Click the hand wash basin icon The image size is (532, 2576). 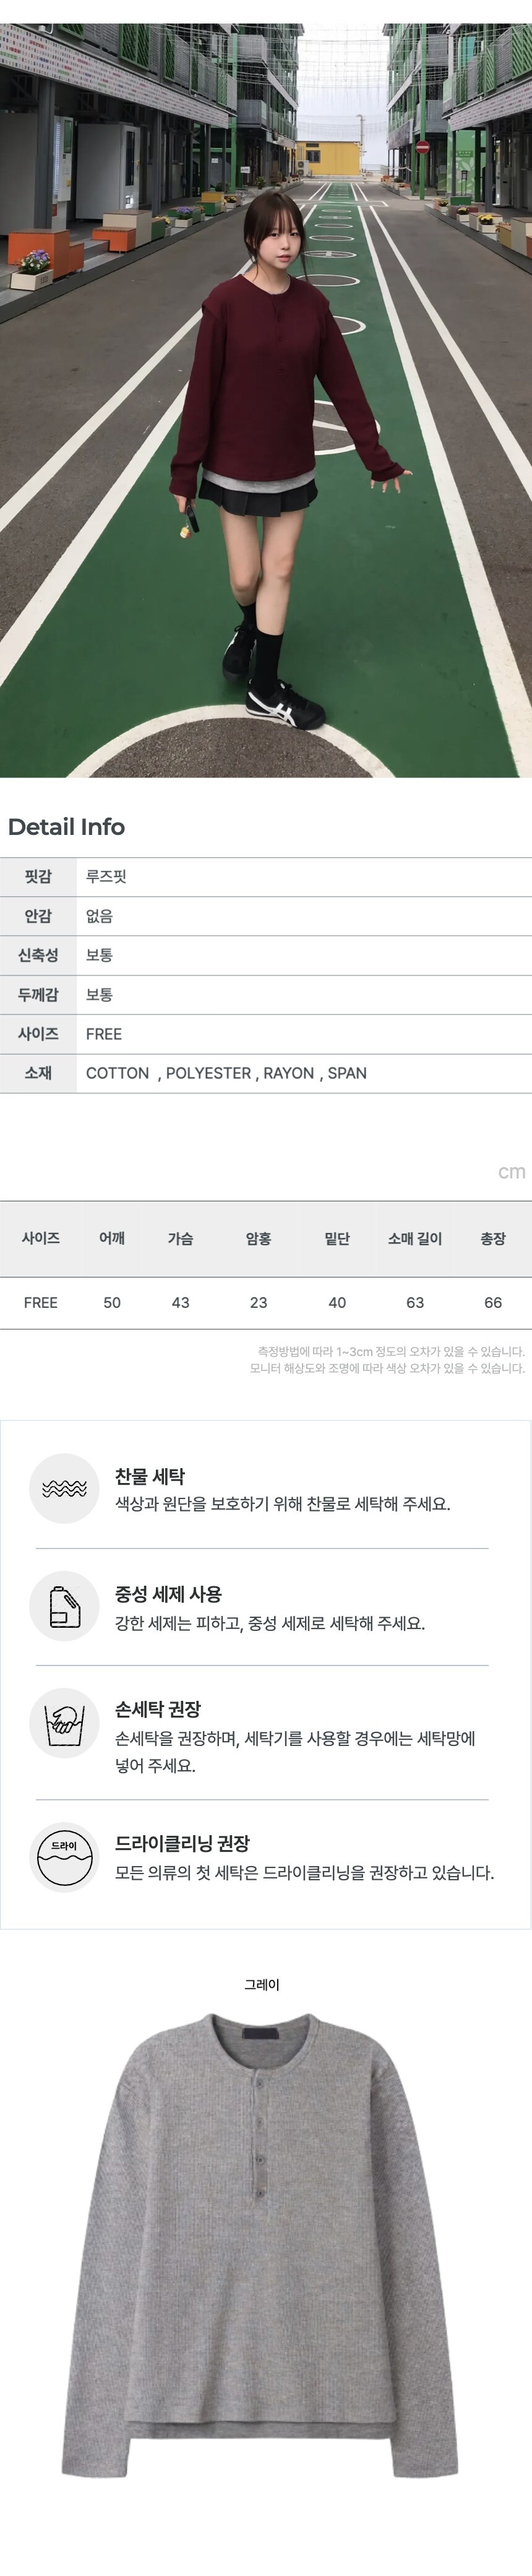coord(64,1723)
